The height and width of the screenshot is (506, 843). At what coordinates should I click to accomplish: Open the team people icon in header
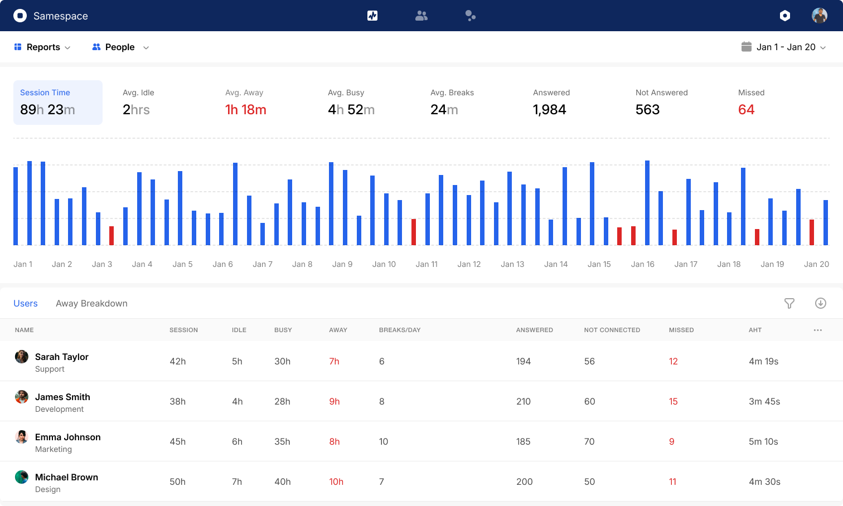pyautogui.click(x=421, y=16)
